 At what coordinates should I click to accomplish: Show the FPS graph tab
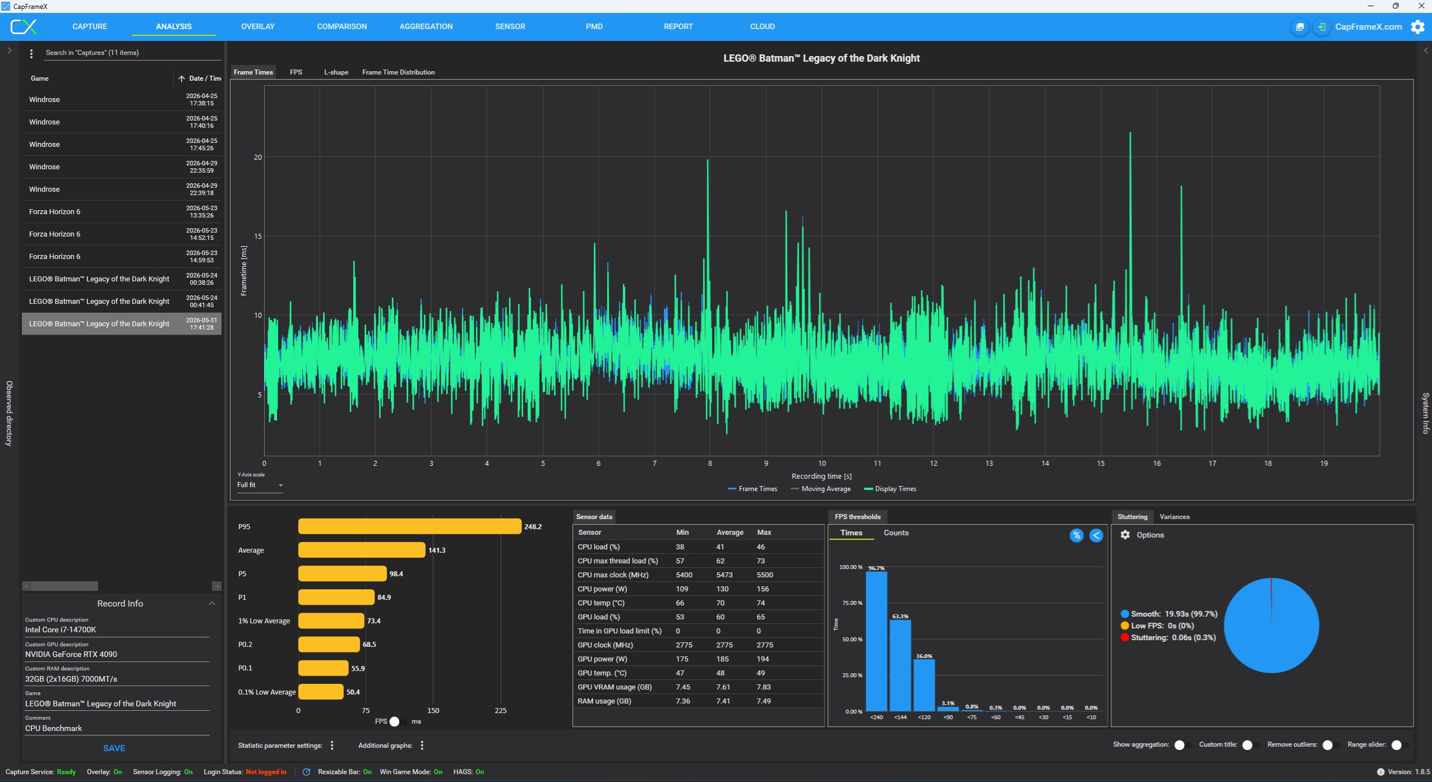tap(296, 72)
